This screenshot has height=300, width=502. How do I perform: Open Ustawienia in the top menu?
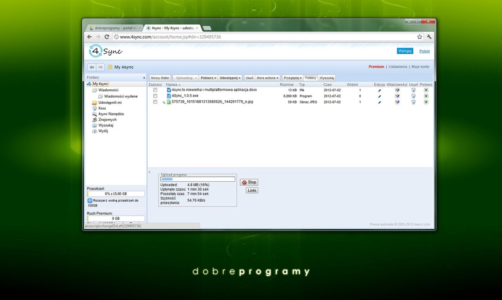398,67
